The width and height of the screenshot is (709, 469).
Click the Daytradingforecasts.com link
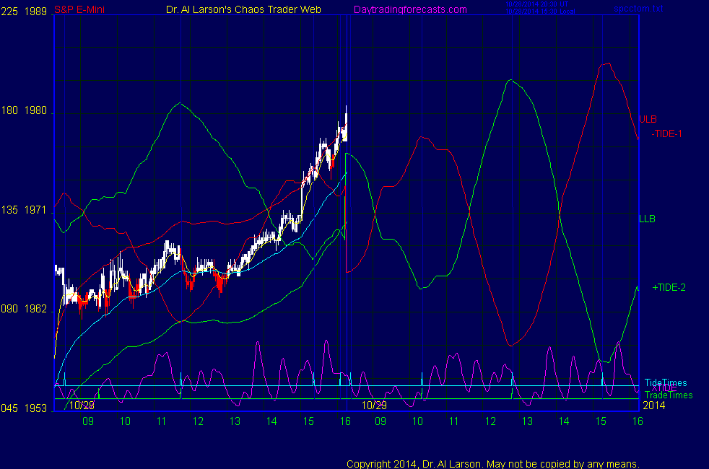[x=409, y=9]
